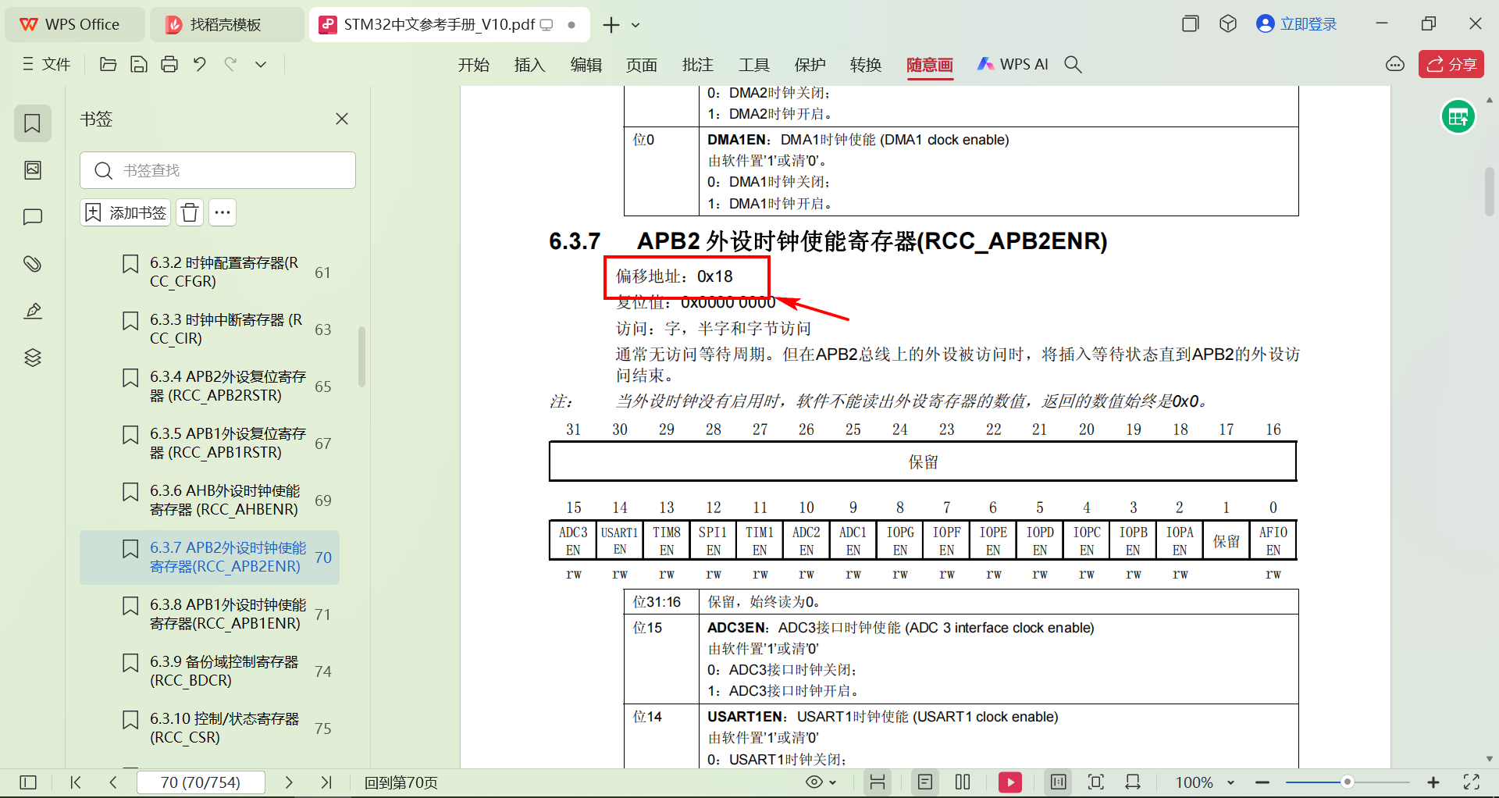Toggle the bookmarks panel sidebar icon
The width and height of the screenshot is (1499, 798).
33,123
